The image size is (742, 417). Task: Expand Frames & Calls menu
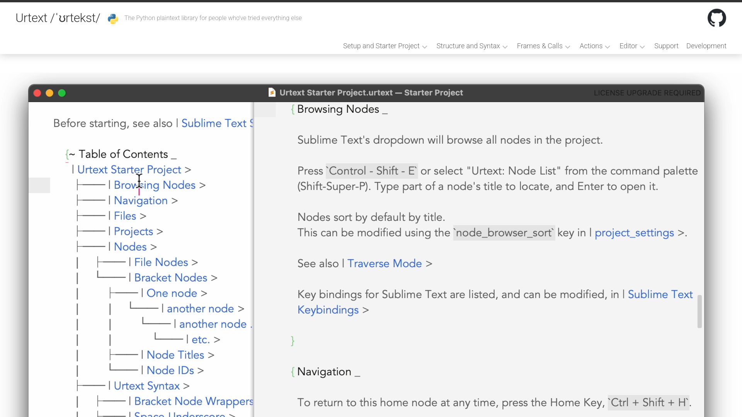tap(543, 46)
